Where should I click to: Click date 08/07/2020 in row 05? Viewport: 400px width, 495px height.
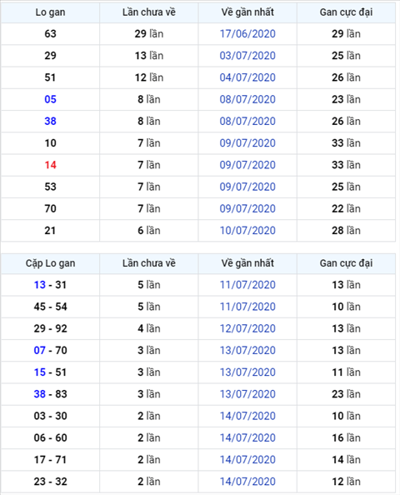pos(247,99)
